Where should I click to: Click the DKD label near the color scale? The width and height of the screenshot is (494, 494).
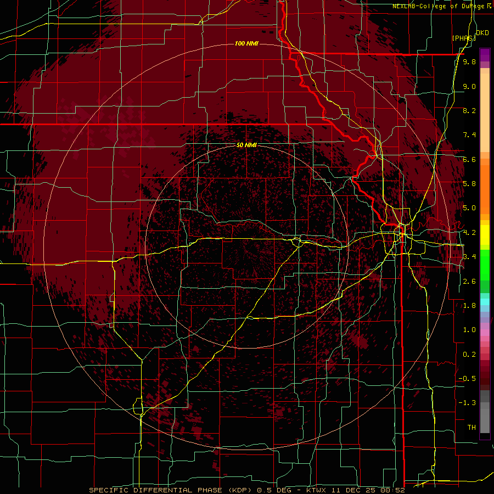coord(482,33)
